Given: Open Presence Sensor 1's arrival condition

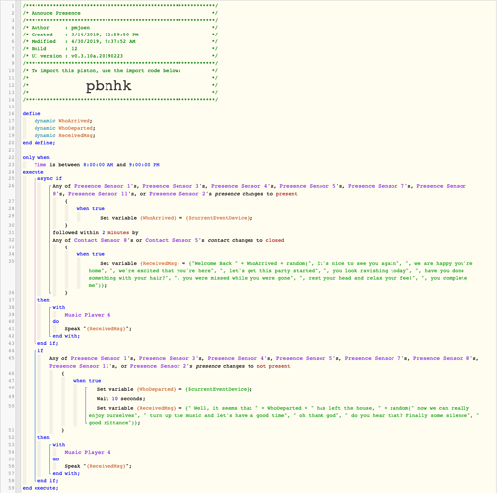Looking at the screenshot, I should pos(259,190).
